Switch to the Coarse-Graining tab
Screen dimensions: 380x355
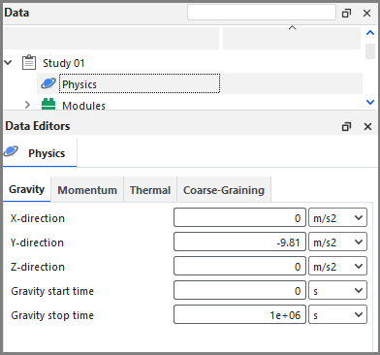click(224, 190)
